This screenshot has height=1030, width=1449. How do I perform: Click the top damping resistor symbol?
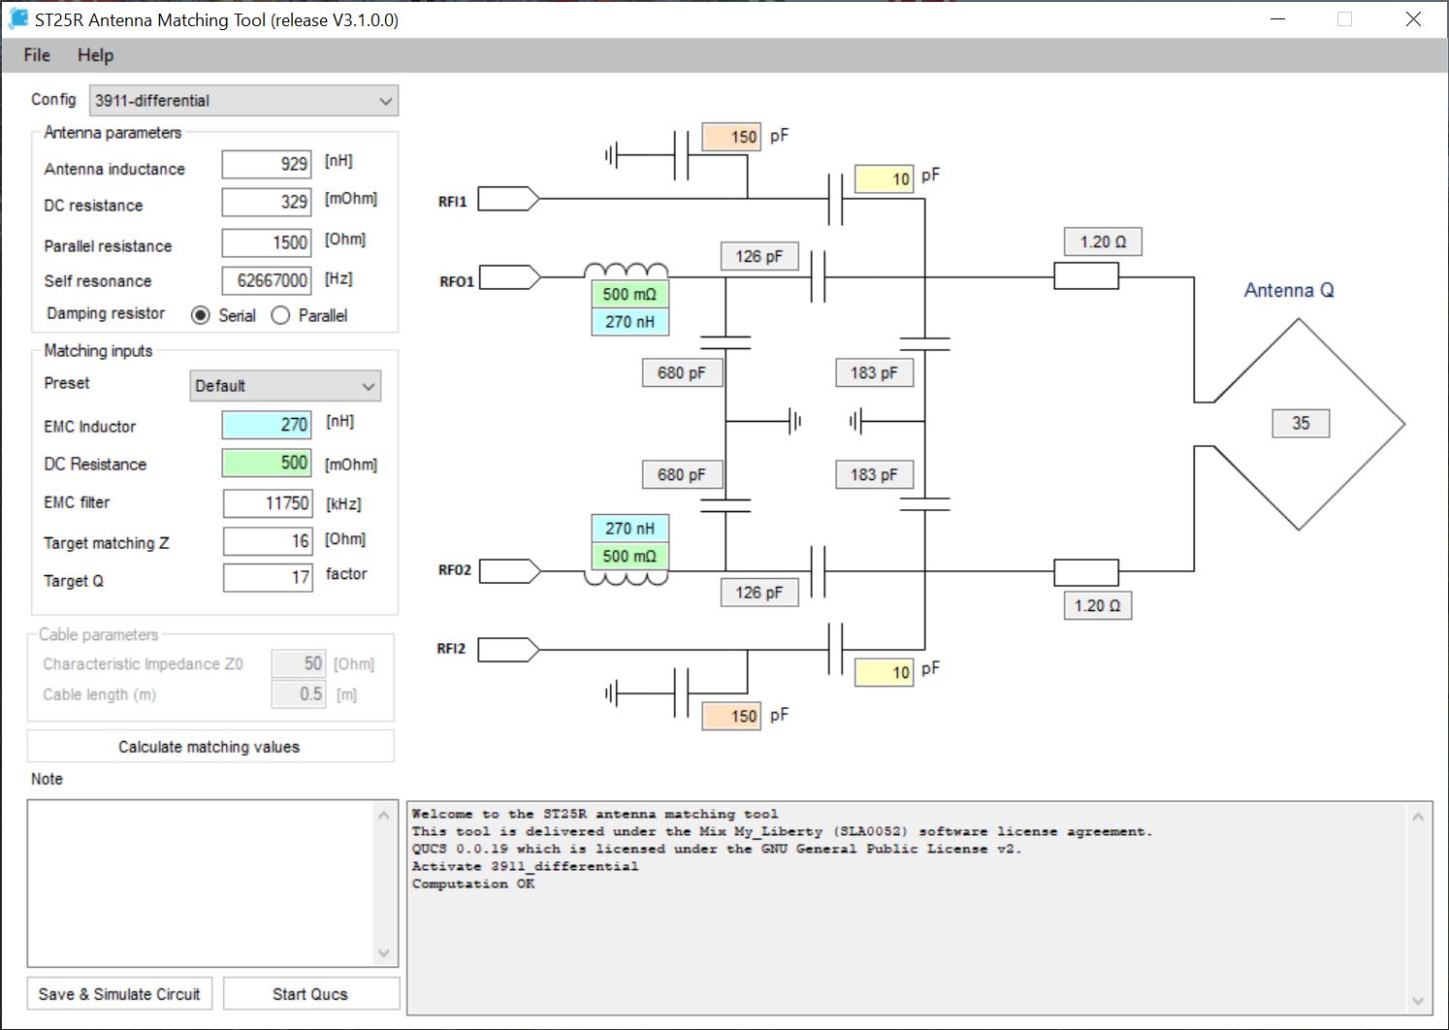[x=1086, y=276]
